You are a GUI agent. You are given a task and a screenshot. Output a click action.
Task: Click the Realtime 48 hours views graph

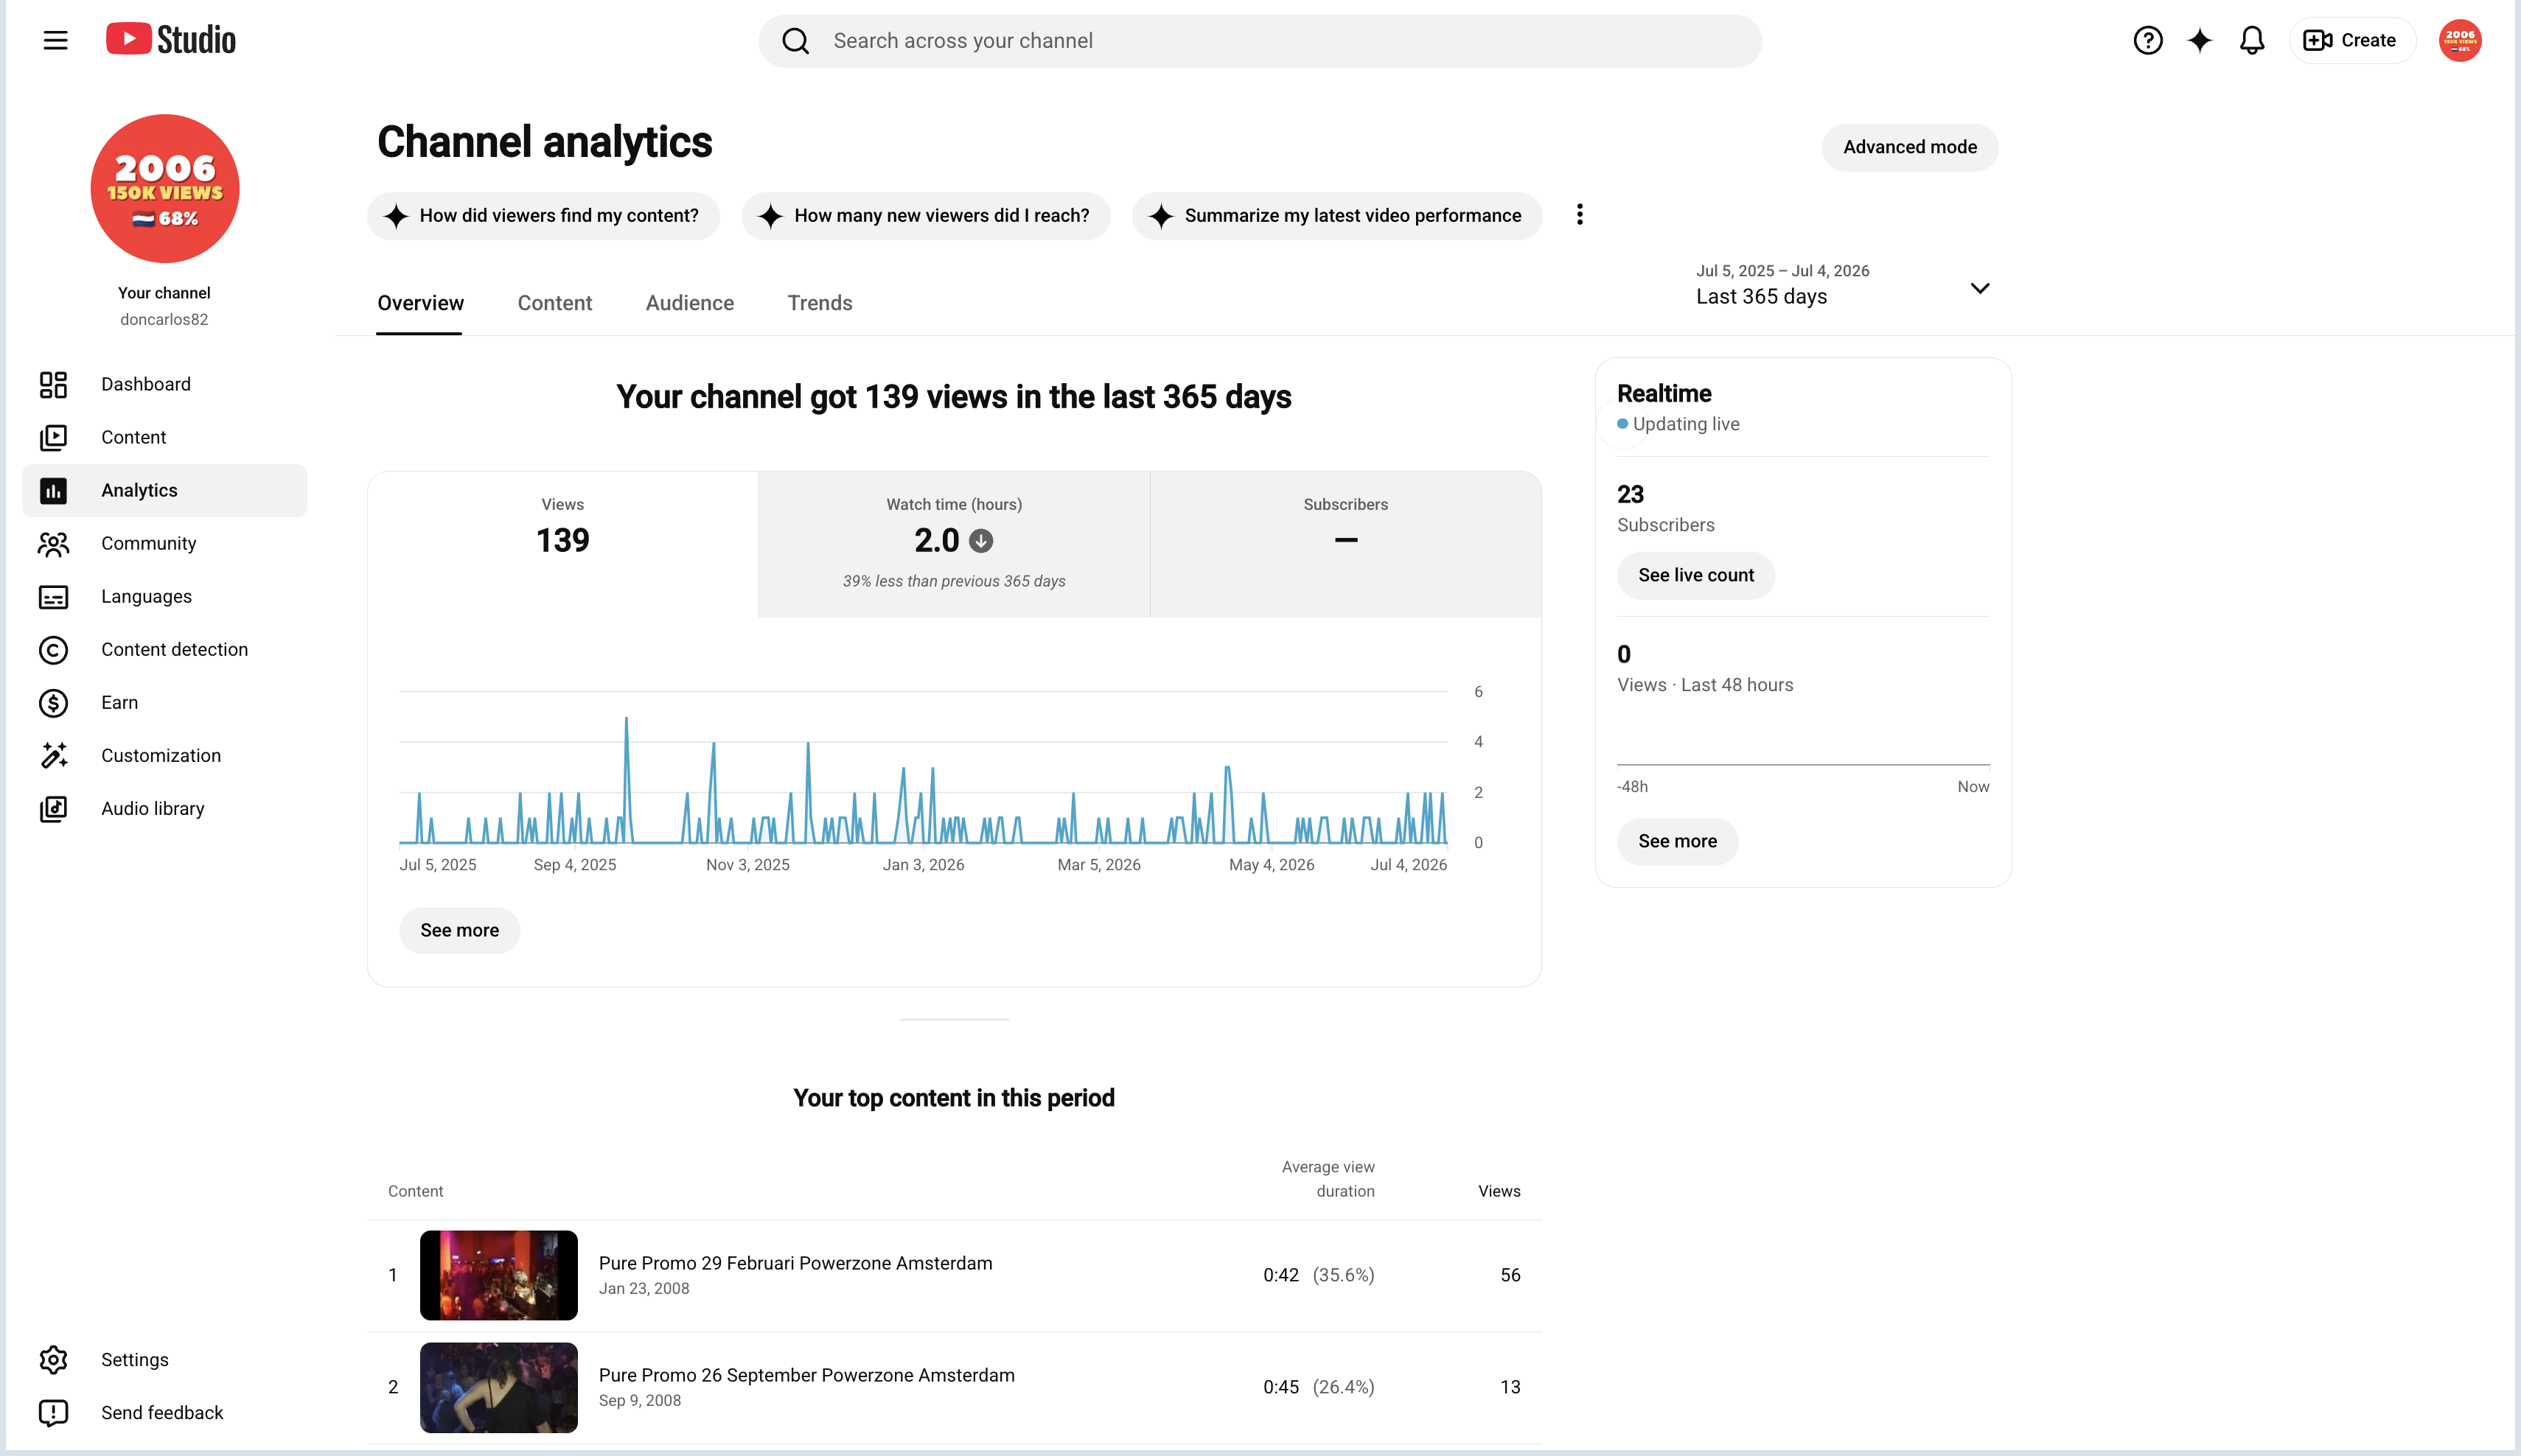click(1803, 745)
